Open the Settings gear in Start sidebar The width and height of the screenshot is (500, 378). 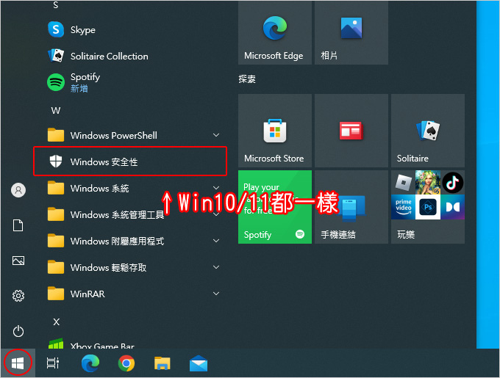(x=18, y=296)
